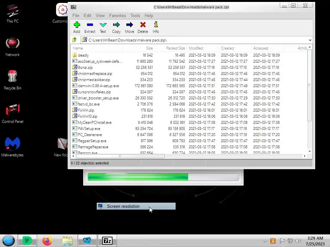Viewport: 330px width, 247px height.
Task: Launch Malwarebytes from desktop
Action: pos(13,147)
